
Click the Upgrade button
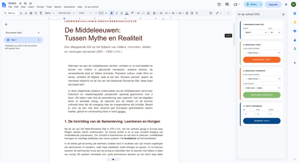coord(273,4)
